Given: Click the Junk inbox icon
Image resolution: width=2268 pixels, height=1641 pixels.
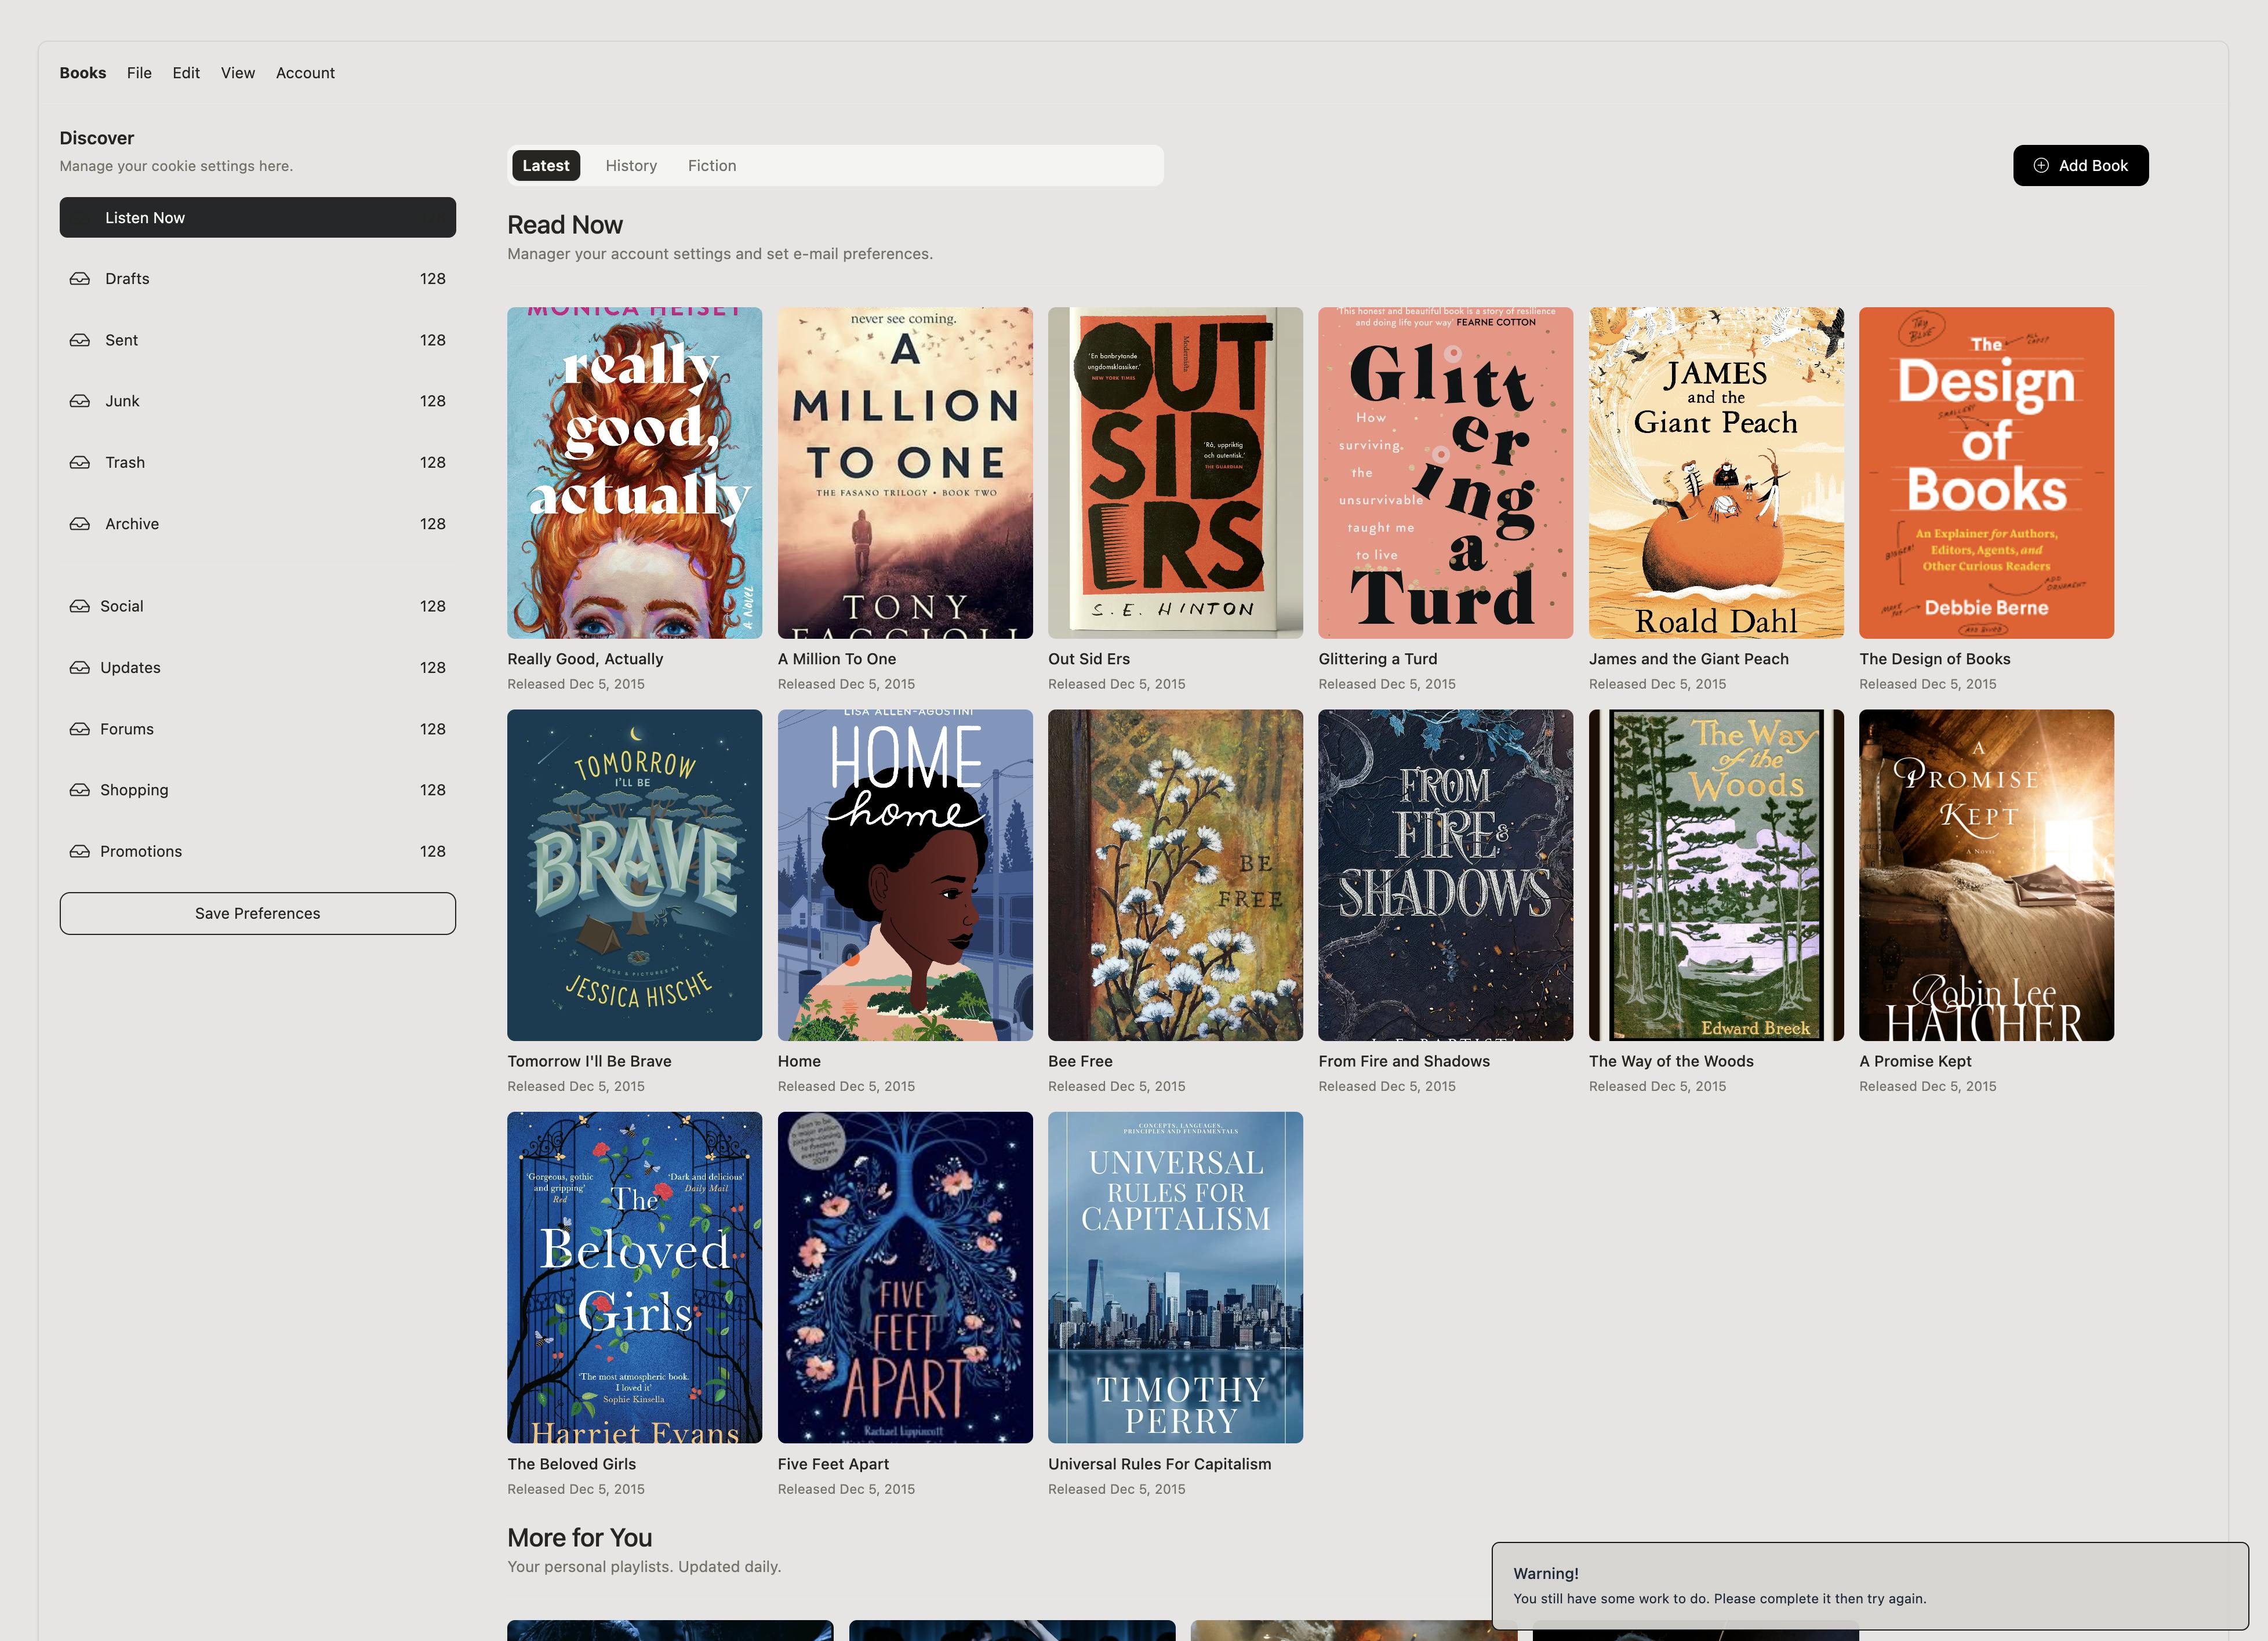Looking at the screenshot, I should [x=80, y=401].
